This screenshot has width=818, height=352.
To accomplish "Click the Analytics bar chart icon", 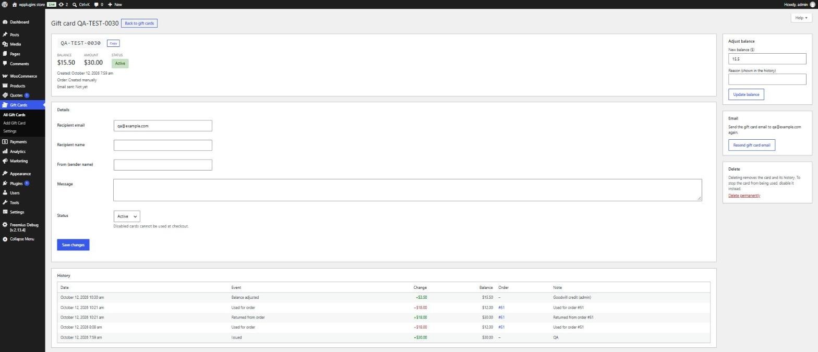I will [x=5, y=152].
